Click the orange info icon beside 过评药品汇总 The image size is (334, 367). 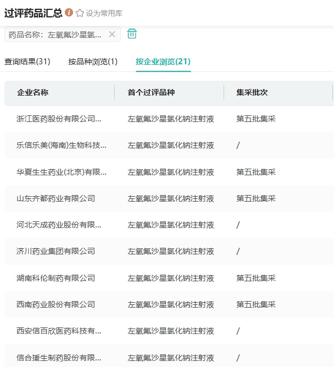click(69, 12)
